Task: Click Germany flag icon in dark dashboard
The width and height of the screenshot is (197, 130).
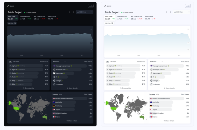Action: point(54,106)
